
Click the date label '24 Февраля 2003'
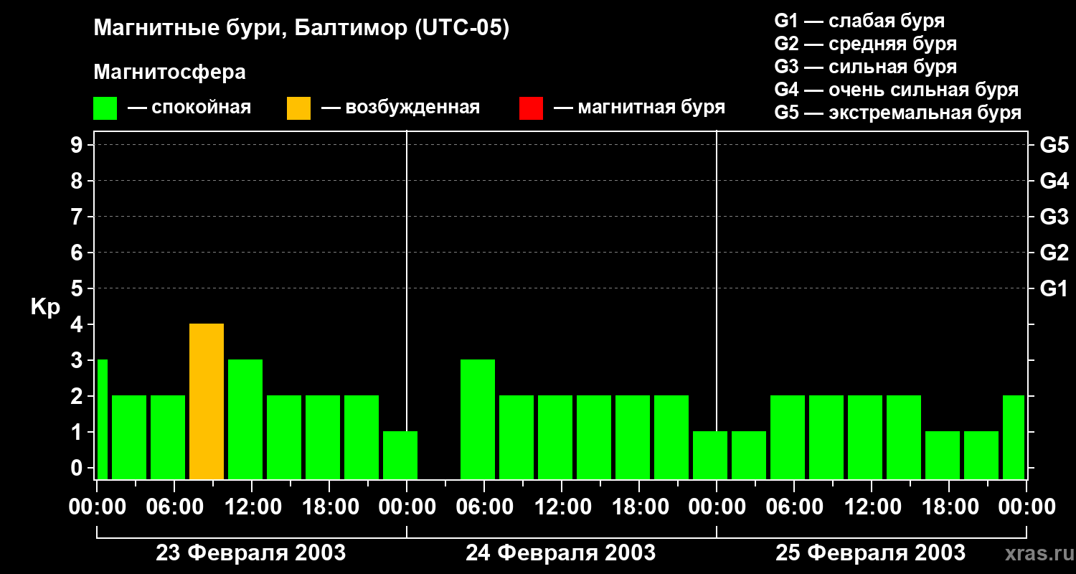tap(561, 553)
